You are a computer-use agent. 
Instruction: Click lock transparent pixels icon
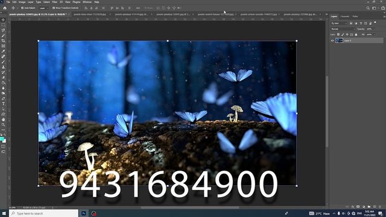pyautogui.click(x=338, y=35)
